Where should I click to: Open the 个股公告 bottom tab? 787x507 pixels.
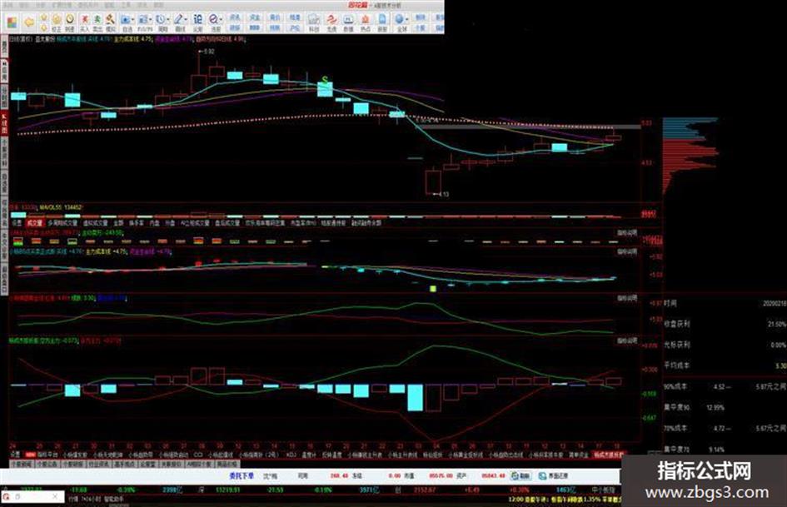point(46,465)
